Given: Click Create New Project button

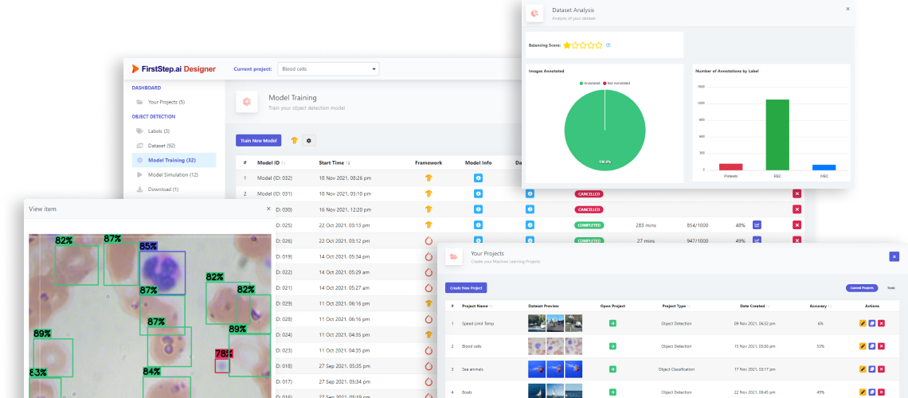Looking at the screenshot, I should point(467,287).
